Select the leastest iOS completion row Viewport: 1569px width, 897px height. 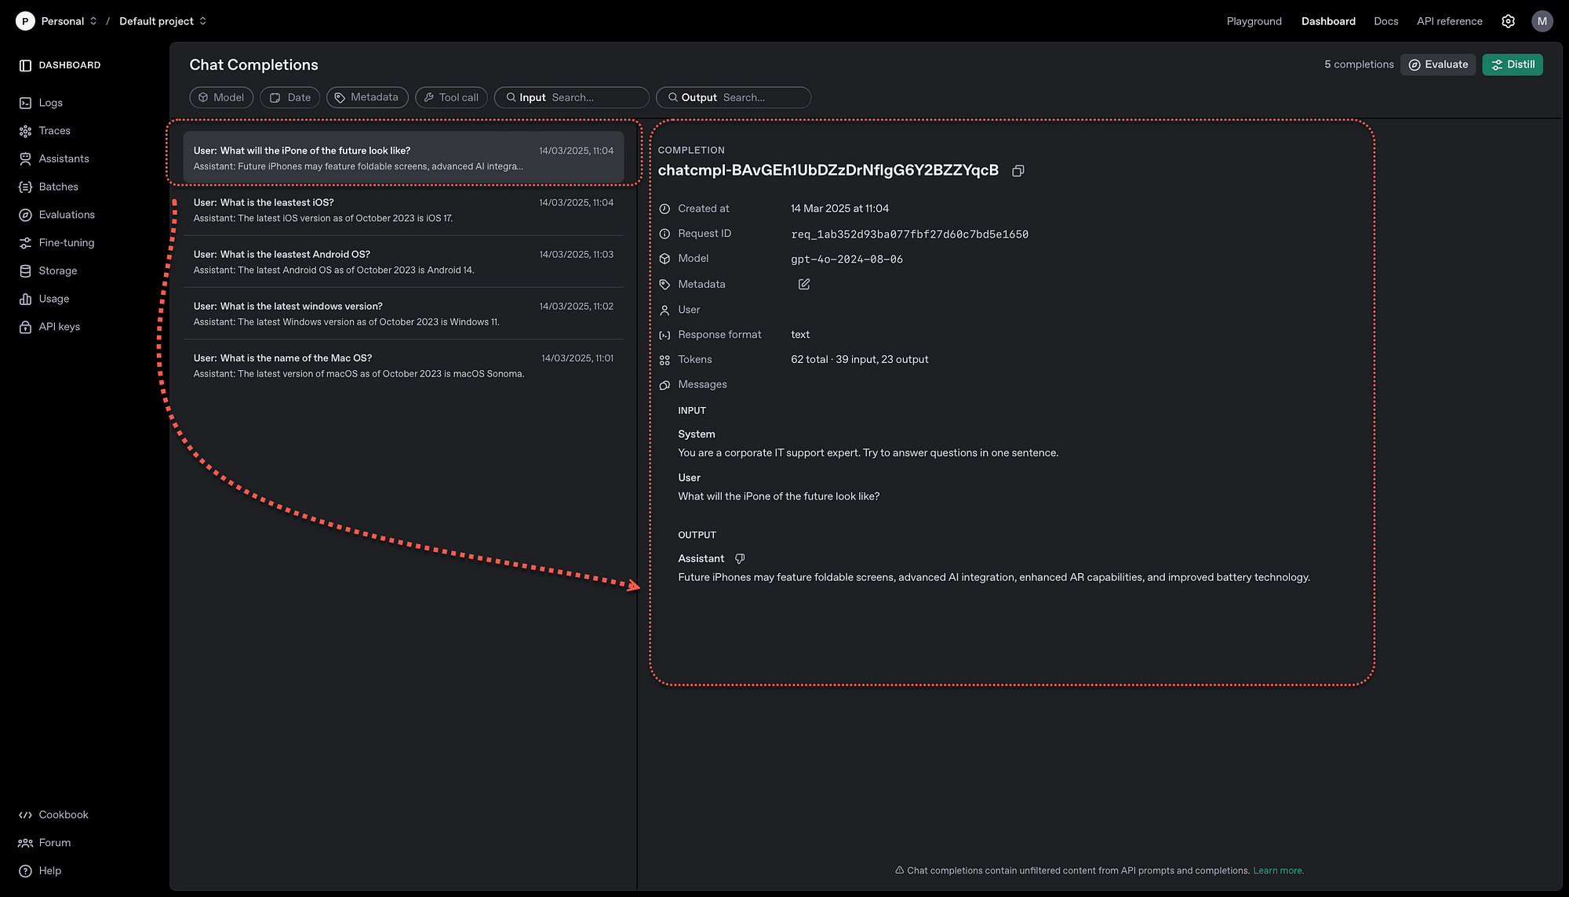coord(403,210)
